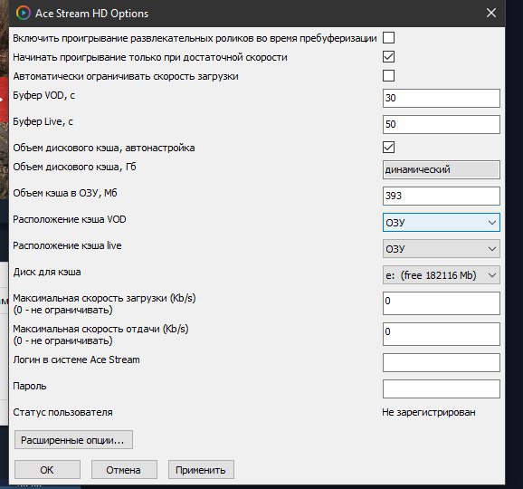523x489 pixels.
Task: Uncheck start playback only at sufficient speed
Action: click(388, 57)
